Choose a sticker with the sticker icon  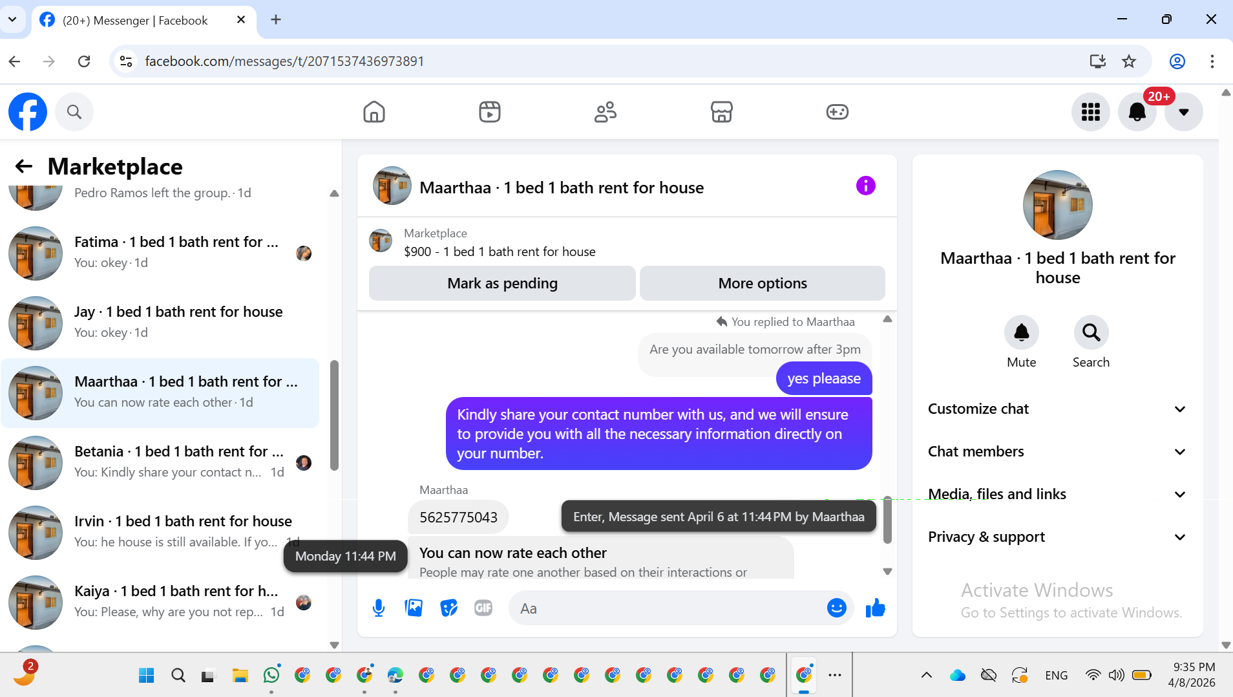(448, 608)
